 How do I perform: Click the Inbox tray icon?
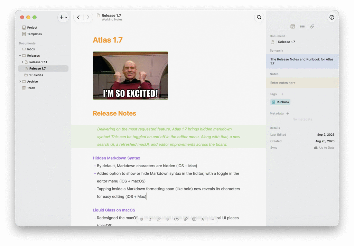(x=24, y=49)
